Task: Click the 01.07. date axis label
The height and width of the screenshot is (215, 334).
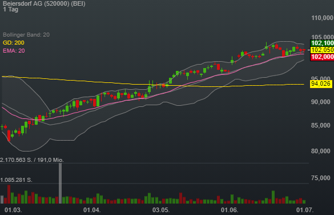Action: tap(305, 210)
